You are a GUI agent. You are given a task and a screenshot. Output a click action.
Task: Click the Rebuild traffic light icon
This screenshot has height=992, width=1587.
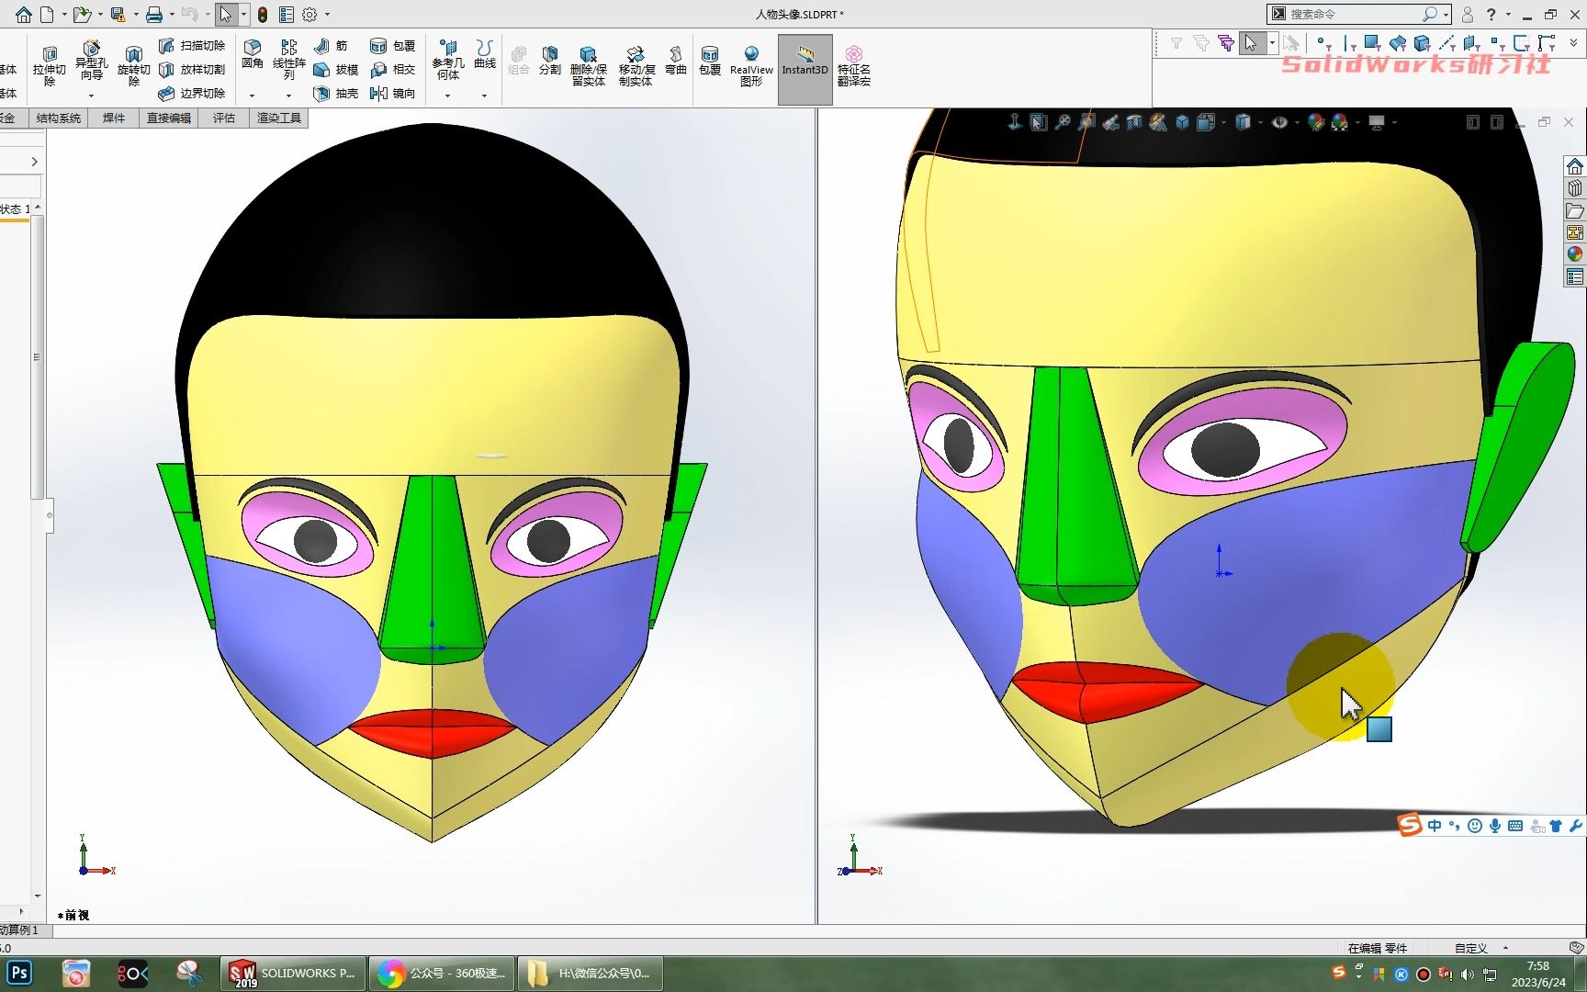263,14
